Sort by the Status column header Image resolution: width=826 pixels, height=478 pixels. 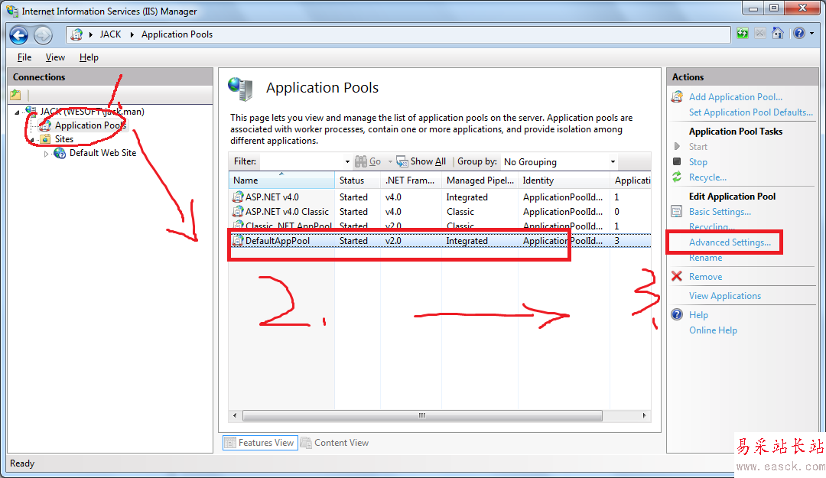coord(357,180)
